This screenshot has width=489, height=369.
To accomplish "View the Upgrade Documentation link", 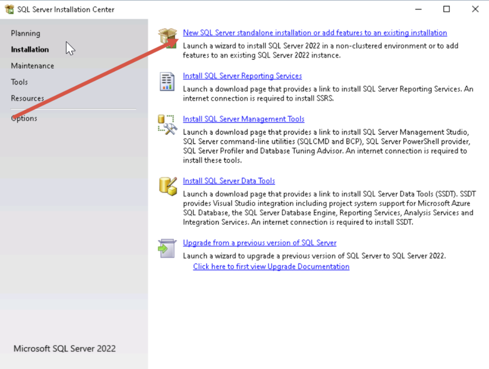I will [271, 266].
